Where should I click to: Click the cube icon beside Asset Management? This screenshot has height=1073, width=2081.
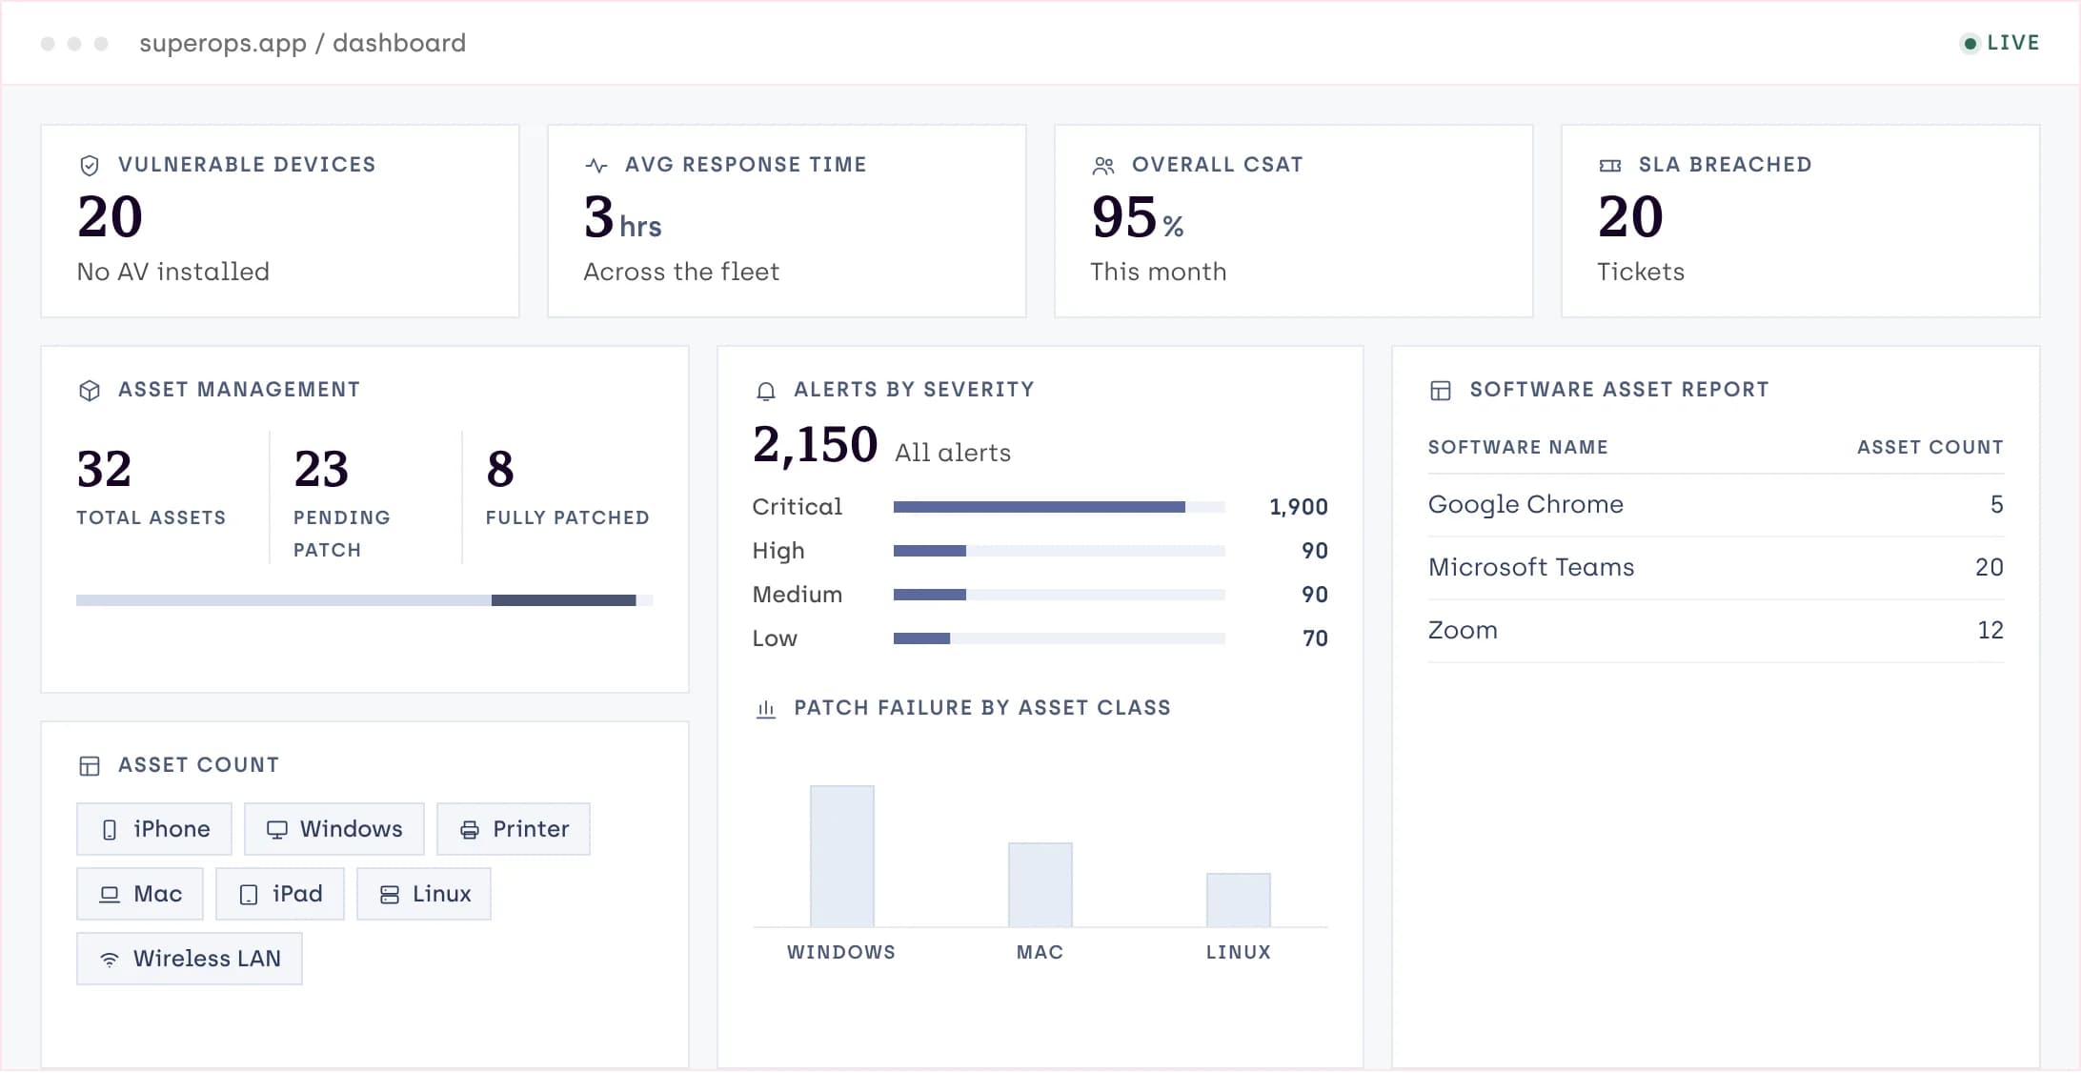point(90,391)
